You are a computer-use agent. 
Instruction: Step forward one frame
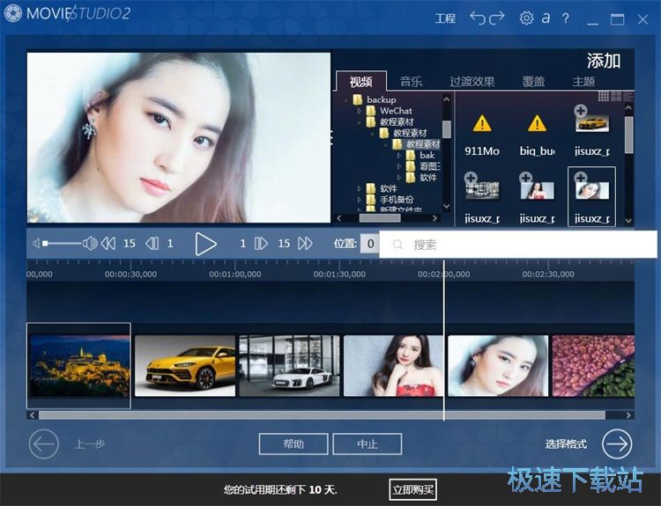[261, 243]
